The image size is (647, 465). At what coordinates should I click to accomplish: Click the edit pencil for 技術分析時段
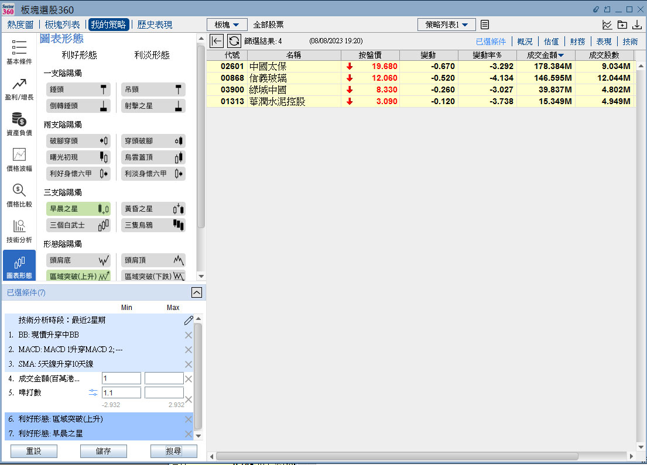pos(188,320)
